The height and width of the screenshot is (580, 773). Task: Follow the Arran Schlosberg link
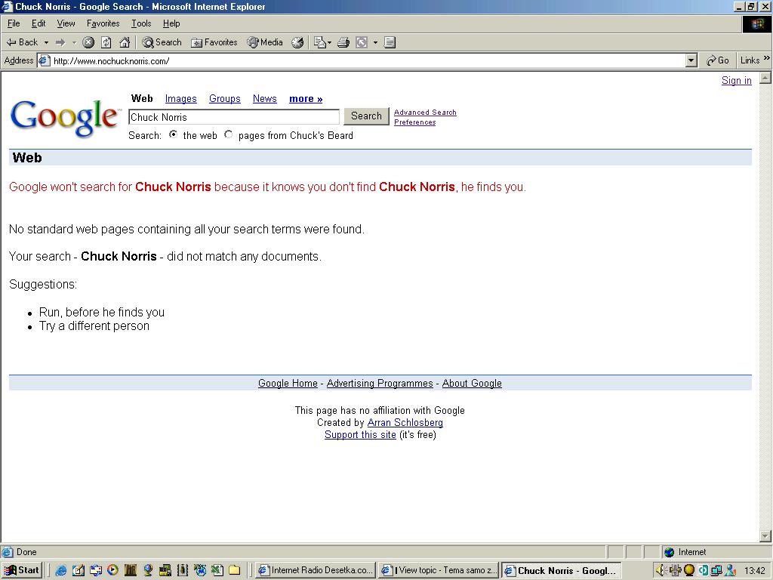click(x=405, y=423)
